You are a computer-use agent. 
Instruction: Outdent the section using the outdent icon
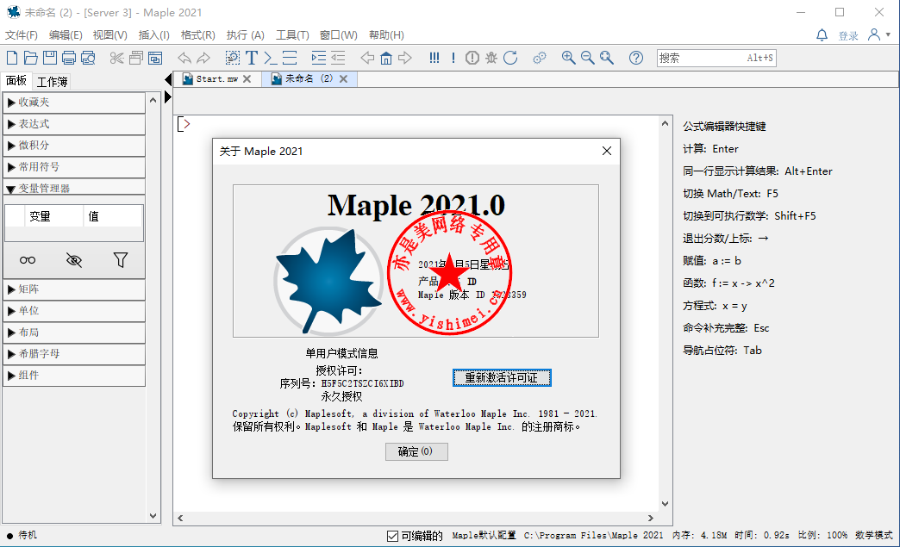click(x=338, y=58)
